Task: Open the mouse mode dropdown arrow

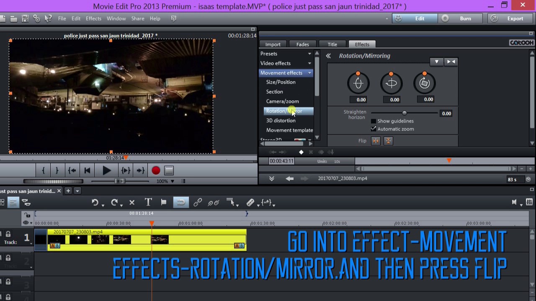Action: (237, 205)
